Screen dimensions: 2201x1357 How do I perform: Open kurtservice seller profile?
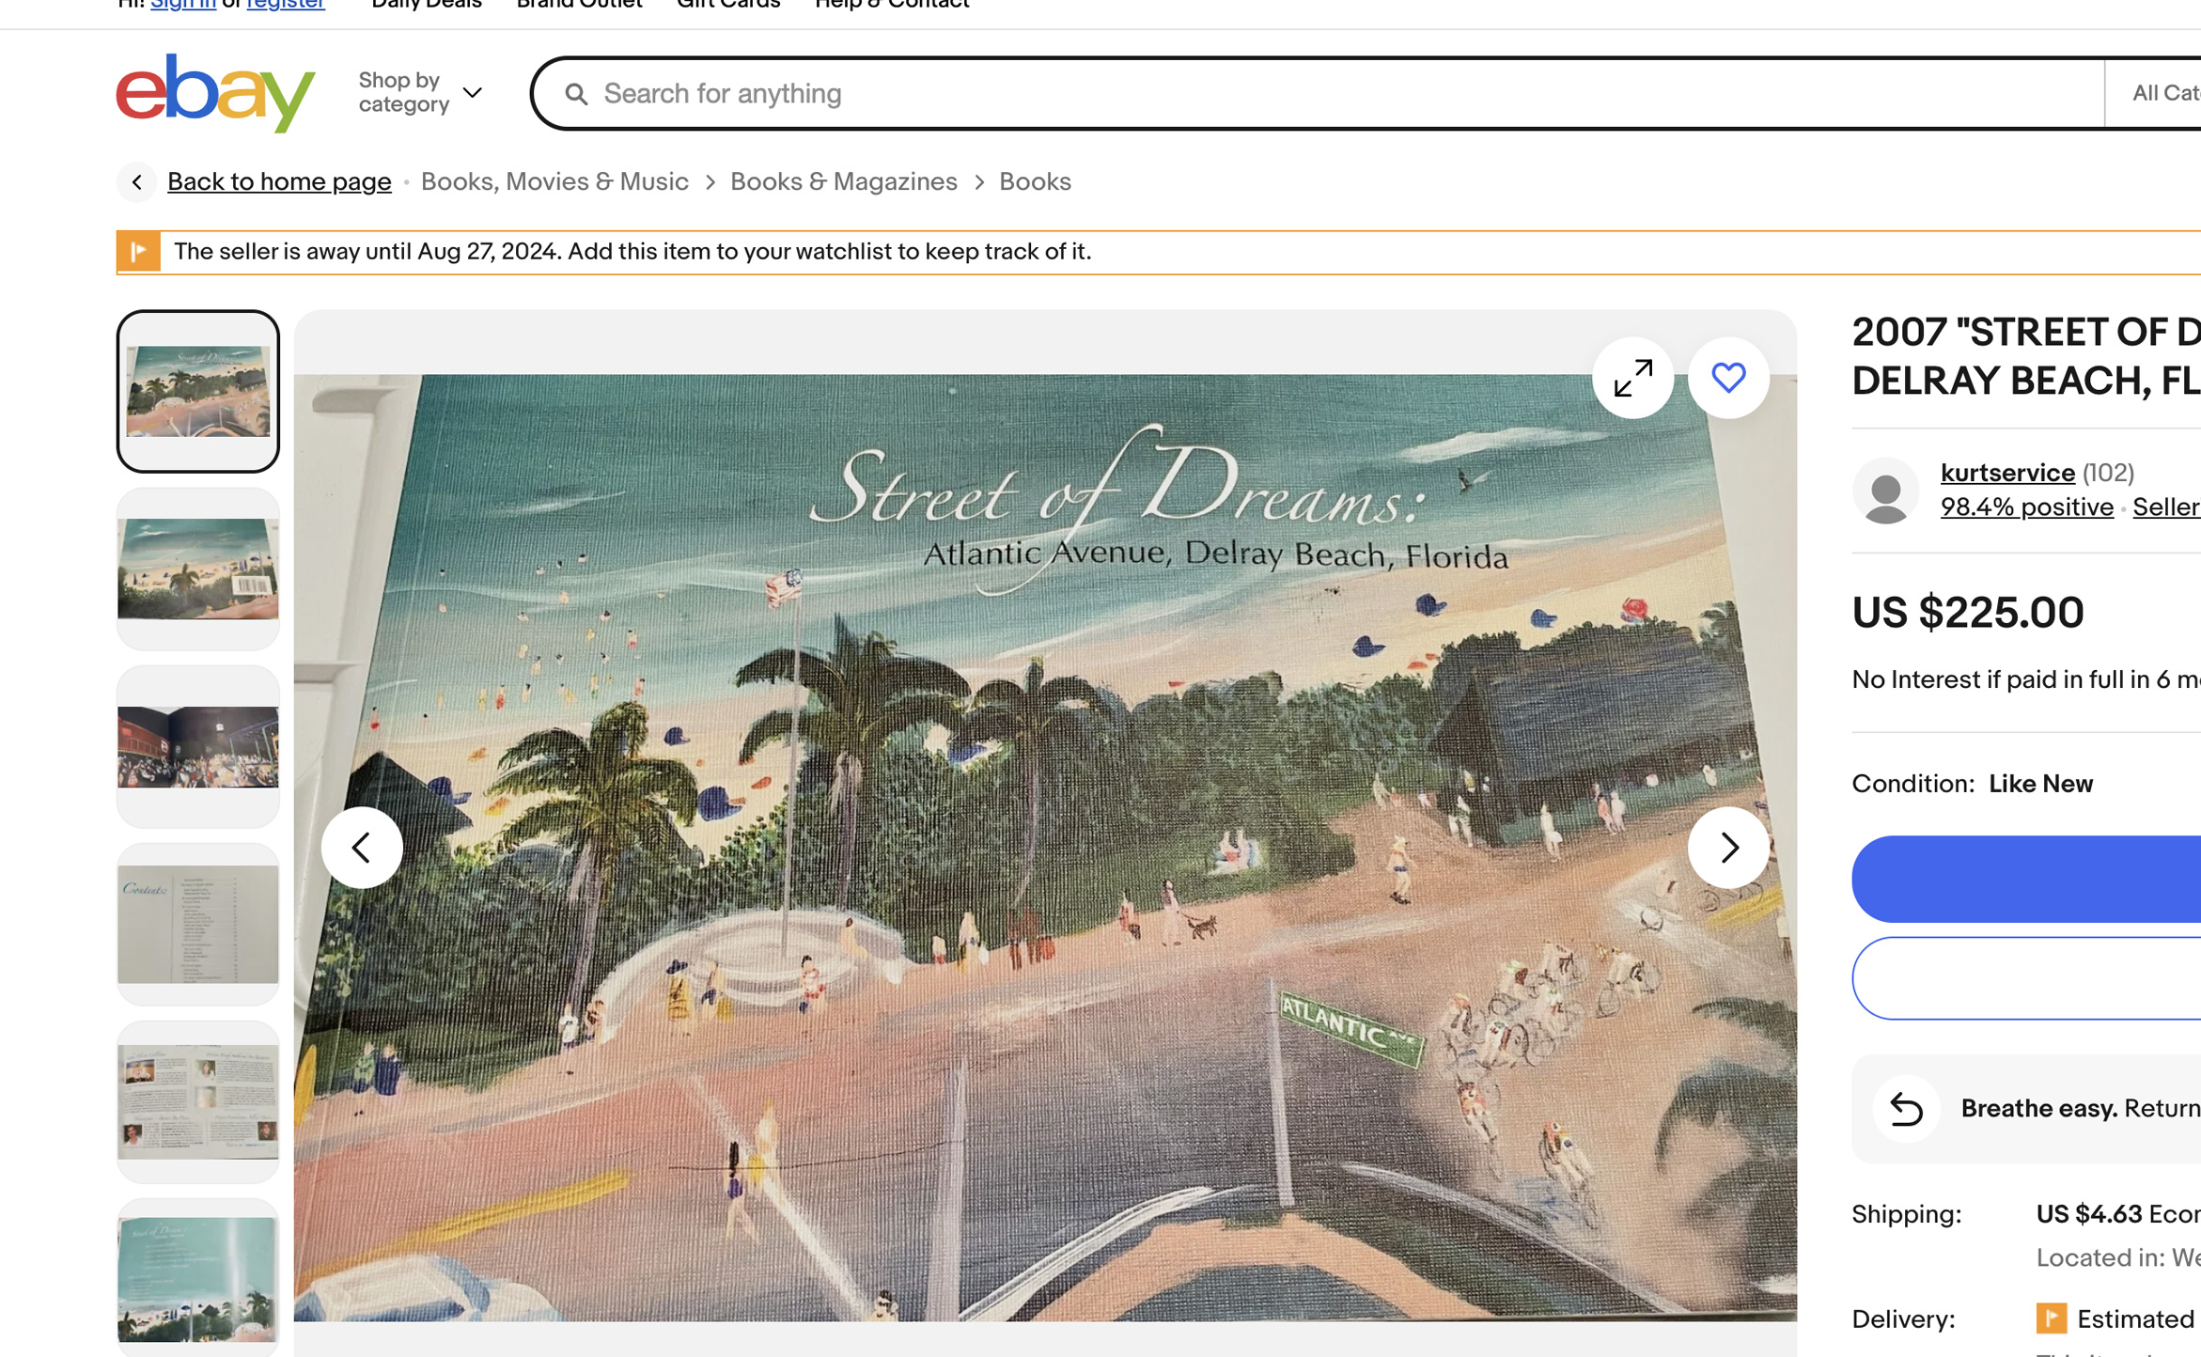coord(2007,473)
